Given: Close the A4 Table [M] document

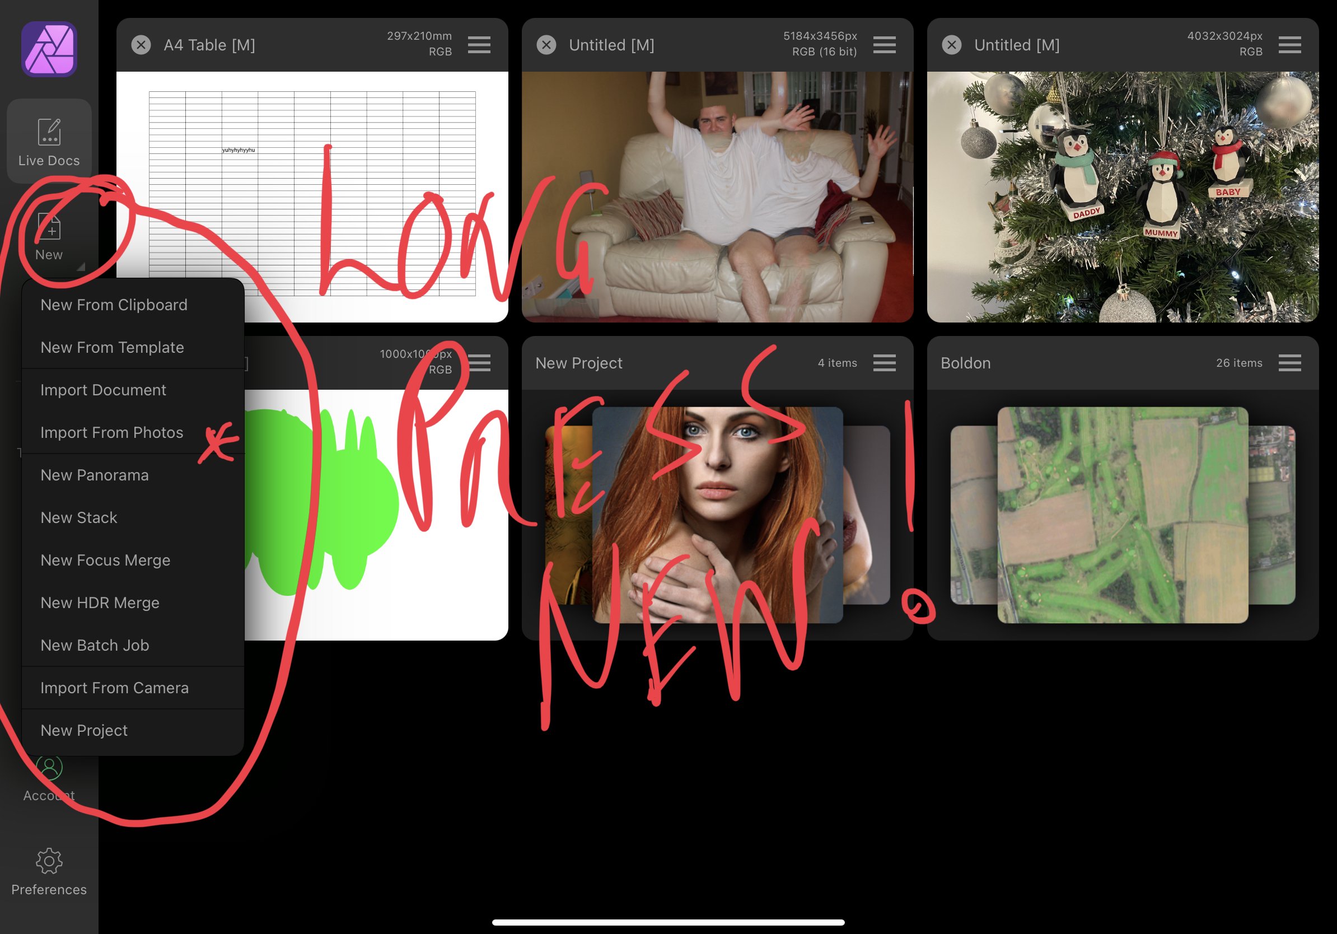Looking at the screenshot, I should (141, 45).
